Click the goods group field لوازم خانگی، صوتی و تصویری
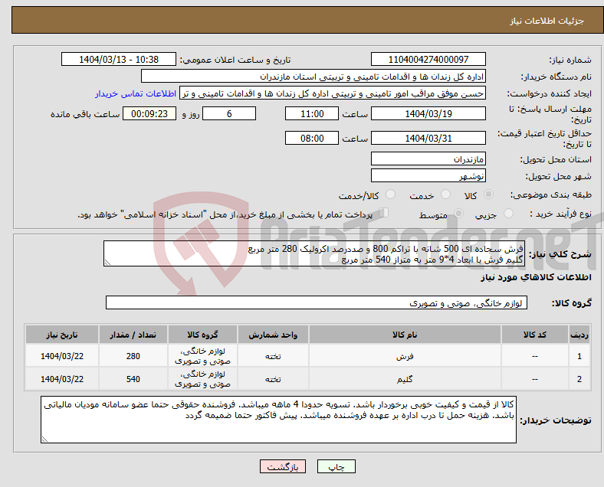The width and height of the screenshot is (604, 487). point(317,303)
